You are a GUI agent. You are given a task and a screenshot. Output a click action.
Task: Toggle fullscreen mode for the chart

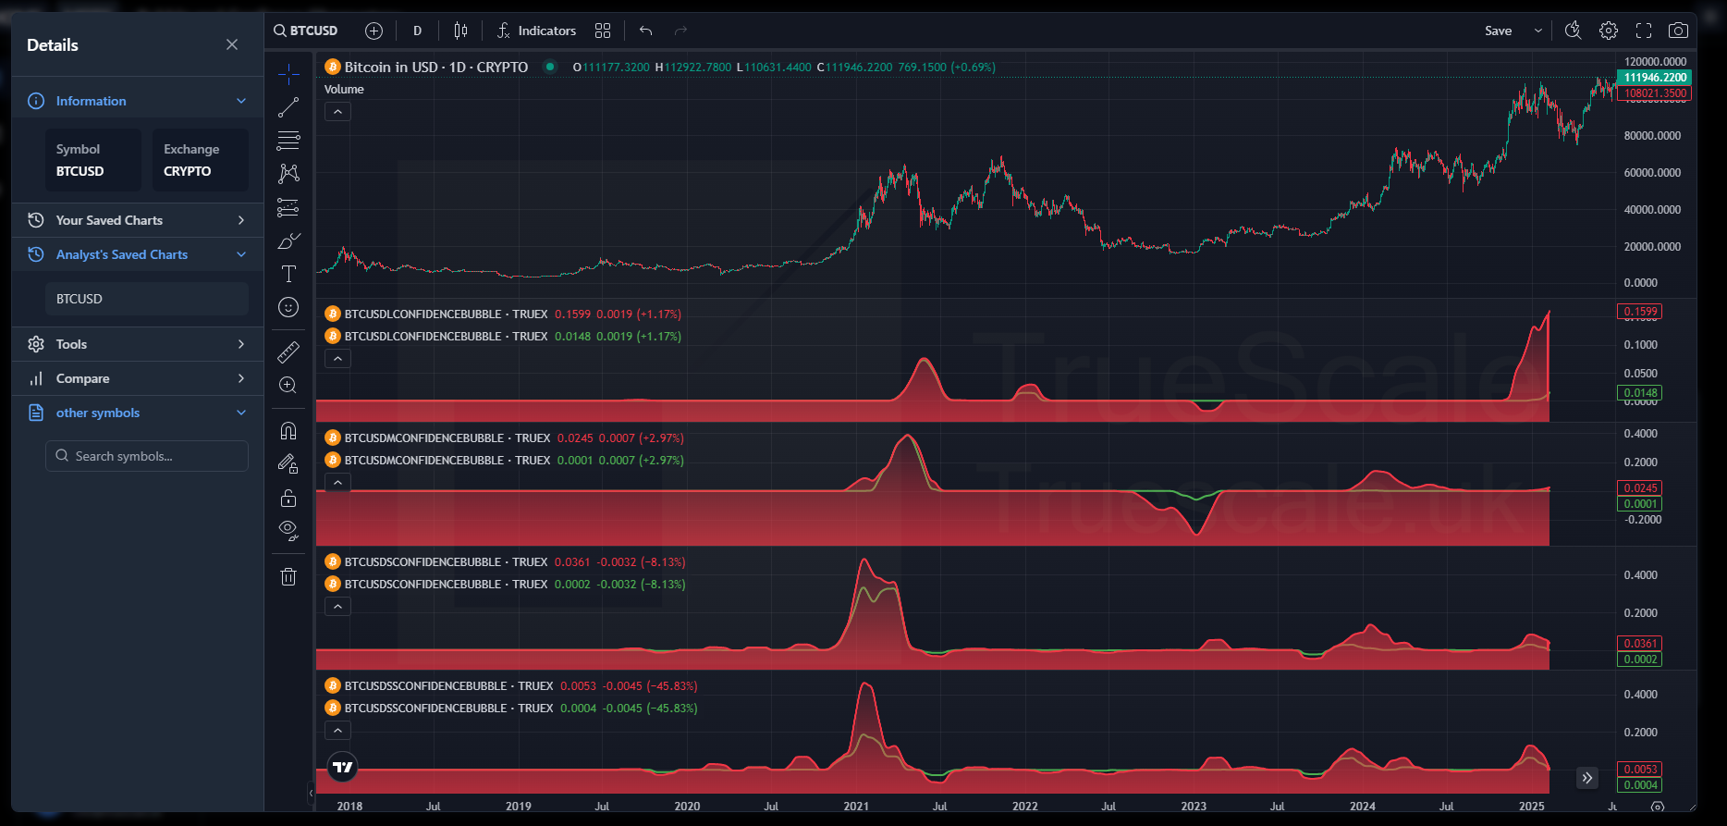1644,31
